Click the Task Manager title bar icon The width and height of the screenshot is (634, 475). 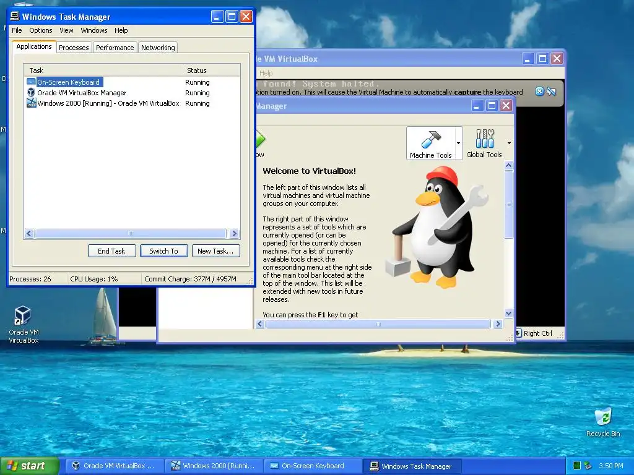[15, 16]
